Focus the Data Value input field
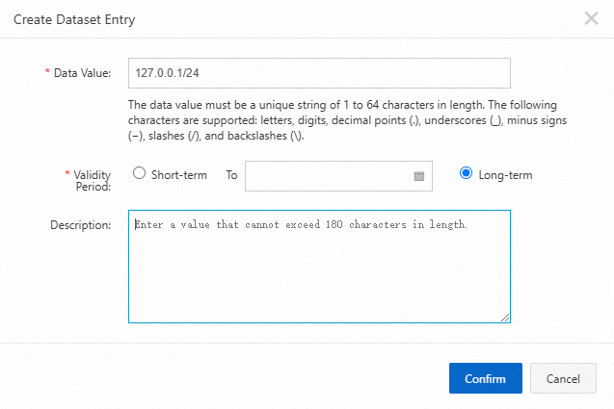The height and width of the screenshot is (409, 614). tap(318, 73)
